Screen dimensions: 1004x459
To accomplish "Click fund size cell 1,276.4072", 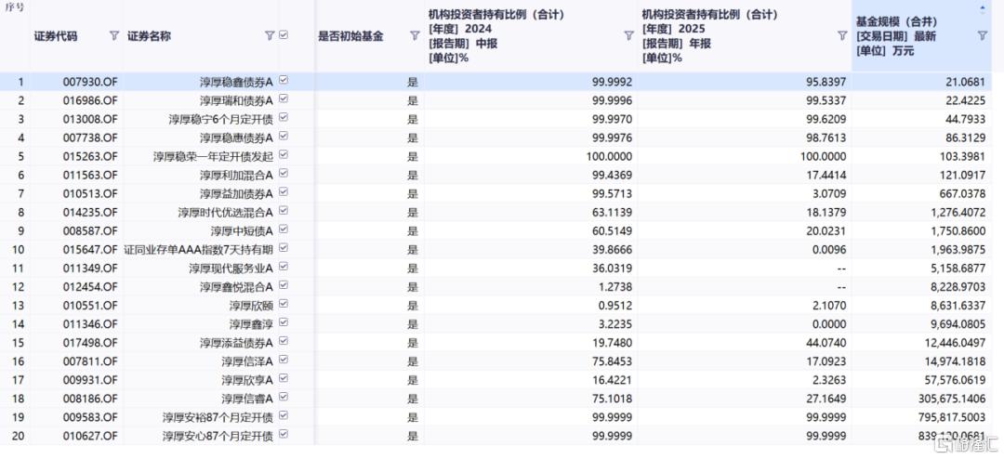I will coord(959,213).
